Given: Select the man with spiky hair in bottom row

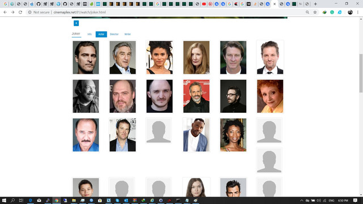Looking at the screenshot, I should point(233,188).
